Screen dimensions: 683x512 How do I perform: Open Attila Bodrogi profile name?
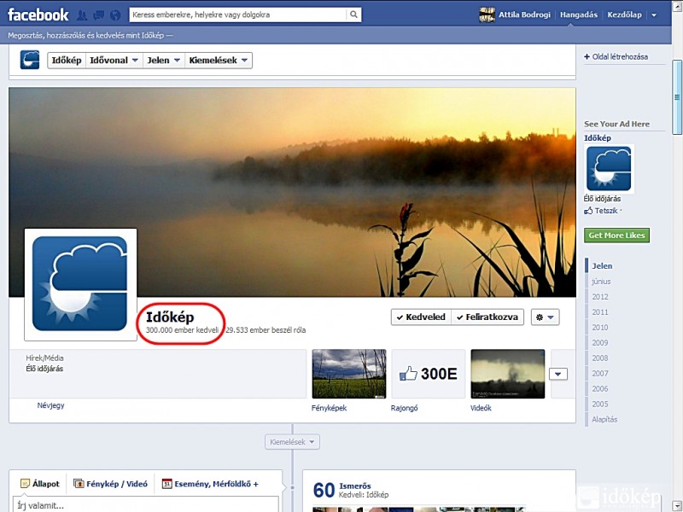pos(524,15)
